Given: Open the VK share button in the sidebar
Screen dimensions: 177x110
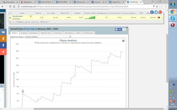Looking at the screenshot, I should click(x=3, y=32).
